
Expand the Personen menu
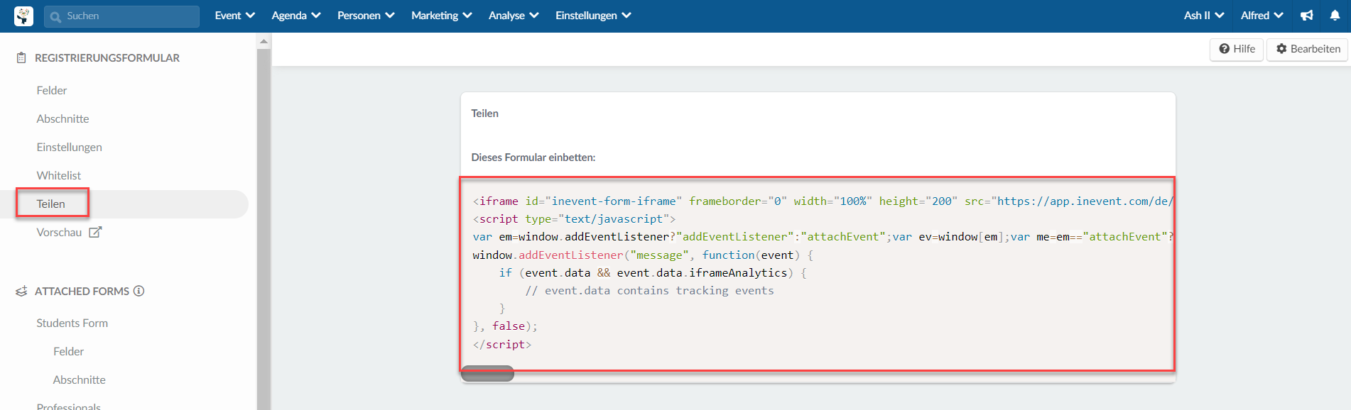click(x=366, y=16)
